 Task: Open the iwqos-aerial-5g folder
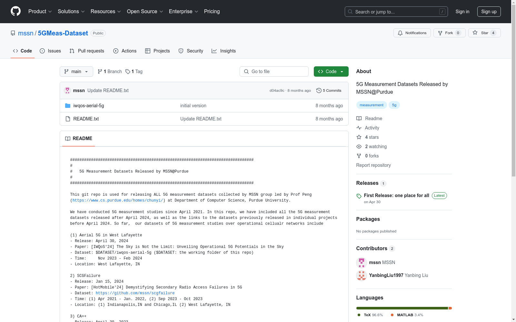[89, 106]
